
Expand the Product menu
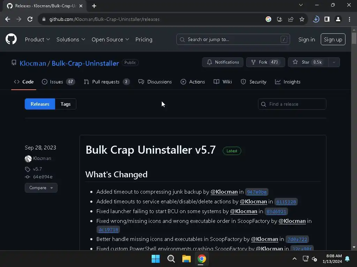pyautogui.click(x=37, y=40)
